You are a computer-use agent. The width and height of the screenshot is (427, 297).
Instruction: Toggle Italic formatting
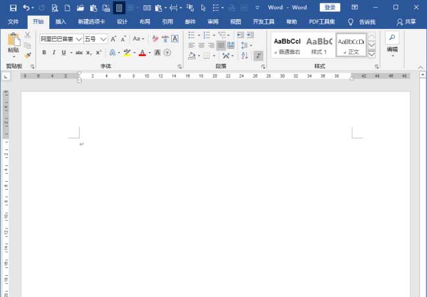[x=54, y=53]
